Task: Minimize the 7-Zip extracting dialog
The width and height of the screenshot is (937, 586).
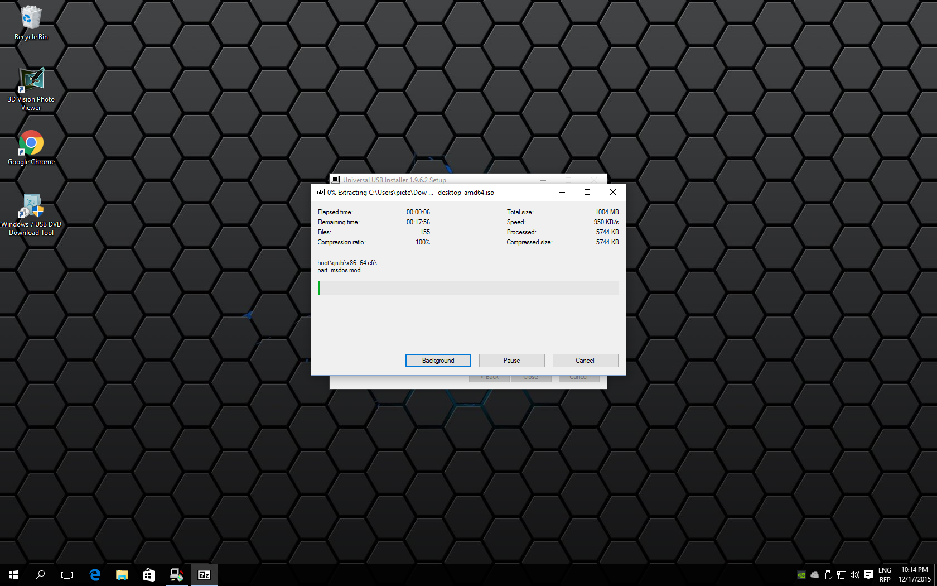Action: (x=562, y=192)
